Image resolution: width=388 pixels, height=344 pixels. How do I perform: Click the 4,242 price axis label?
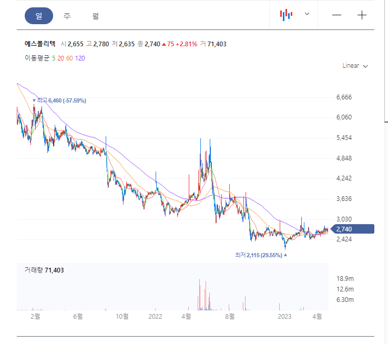tap(344, 178)
